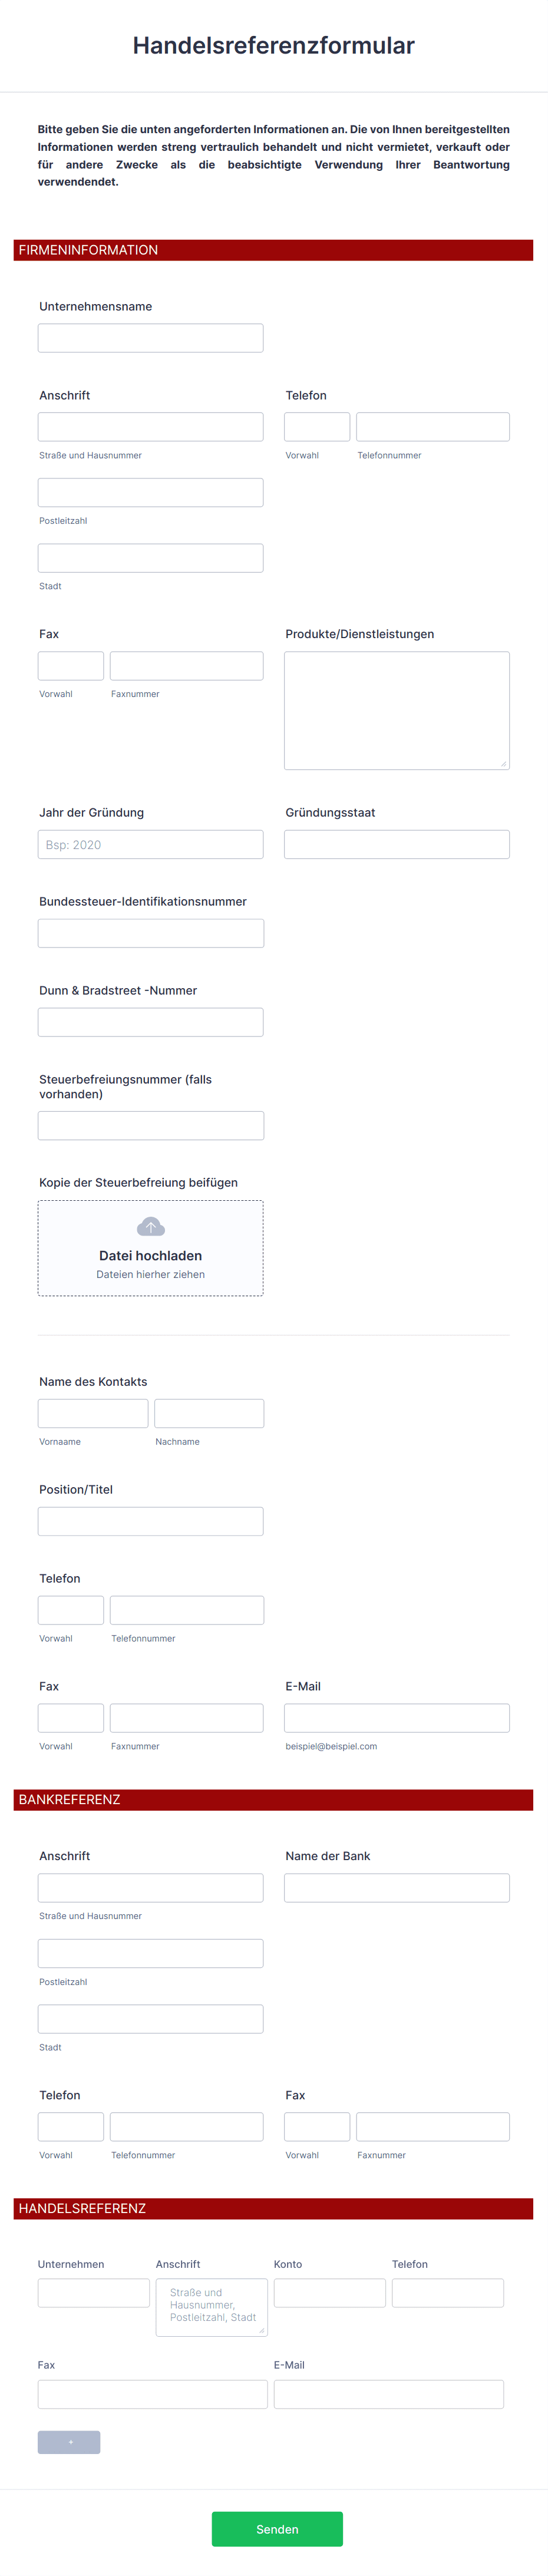
Task: Click the Gründungsstaat input field
Action: (396, 844)
